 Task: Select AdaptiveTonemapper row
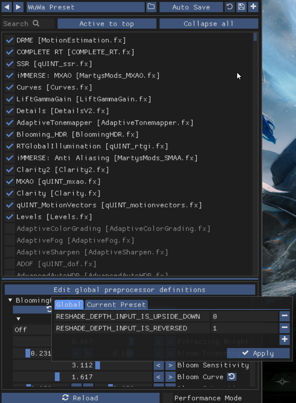(x=105, y=123)
